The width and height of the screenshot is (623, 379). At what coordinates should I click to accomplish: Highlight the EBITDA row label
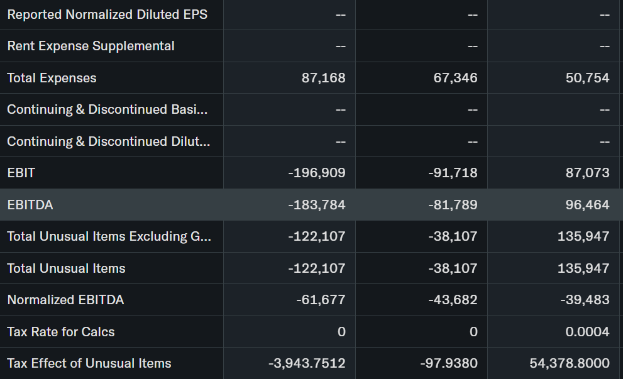[x=30, y=205]
